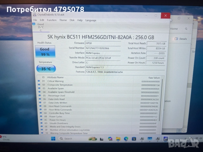
Task: Select the Host Read Commands row
Action: [x=99, y=106]
